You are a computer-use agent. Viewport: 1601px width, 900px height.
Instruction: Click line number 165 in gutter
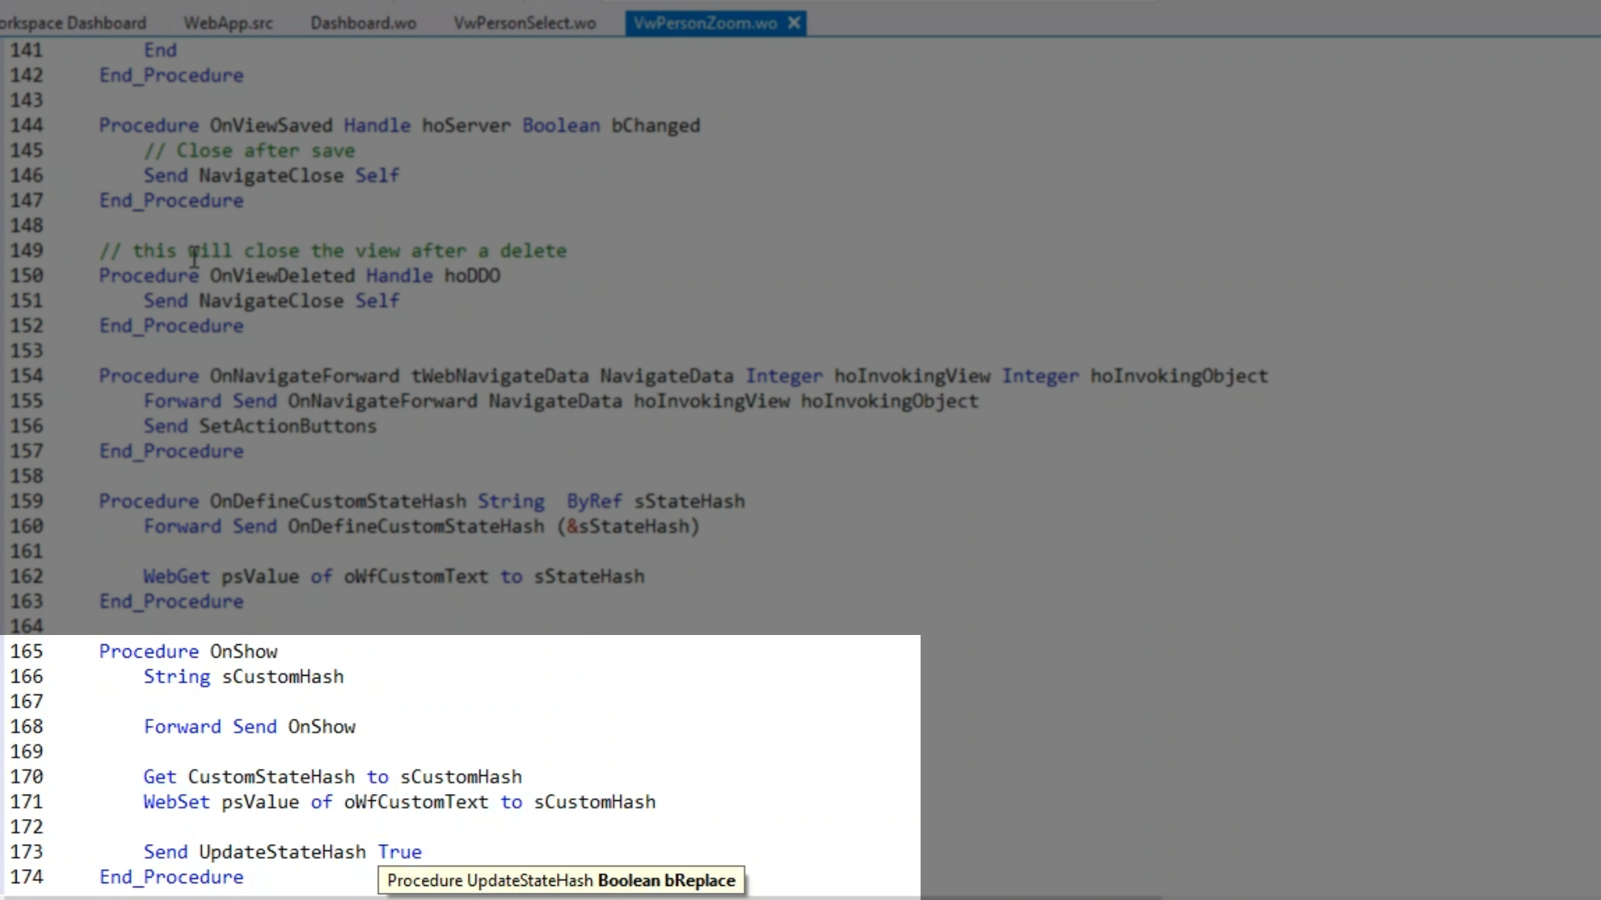coord(27,652)
